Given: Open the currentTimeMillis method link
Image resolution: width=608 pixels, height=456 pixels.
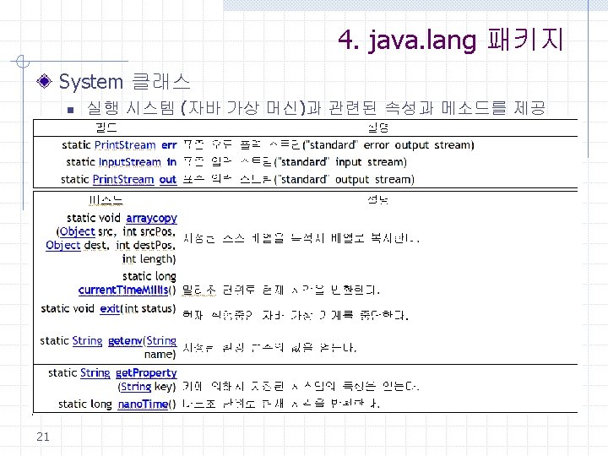Looking at the screenshot, I should tap(123, 290).
